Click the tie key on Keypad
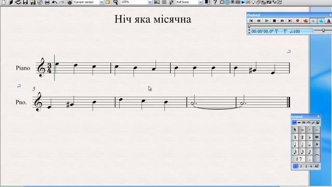 coord(317,155)
